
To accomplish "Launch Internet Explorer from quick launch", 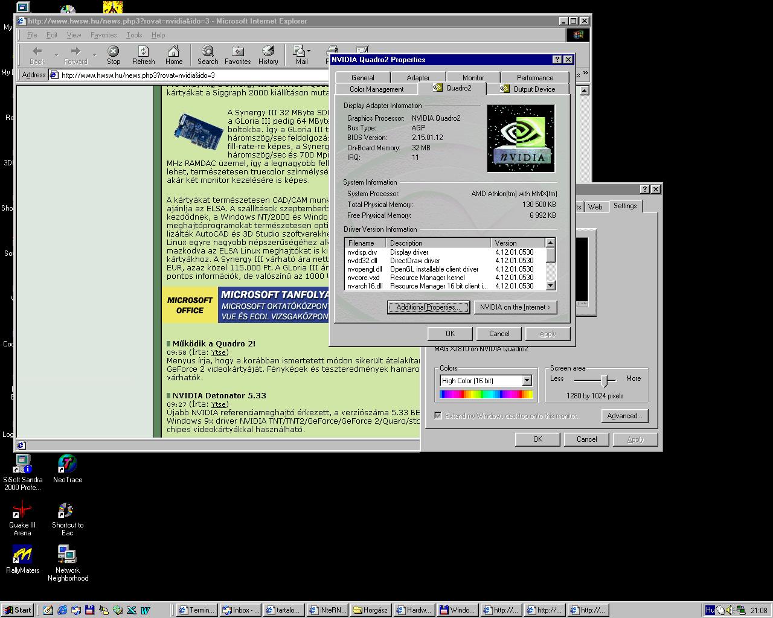I will point(62,610).
